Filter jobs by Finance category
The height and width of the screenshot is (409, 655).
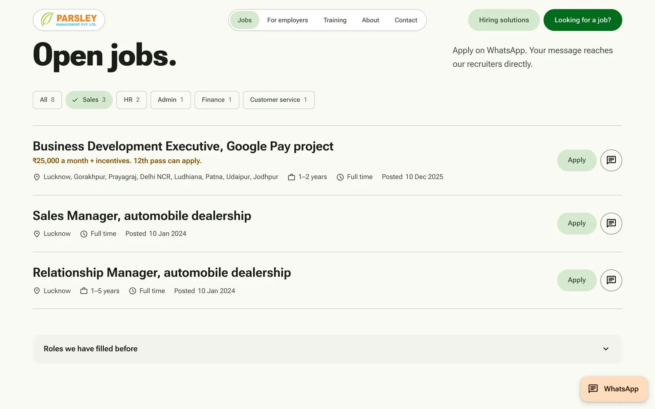click(217, 100)
